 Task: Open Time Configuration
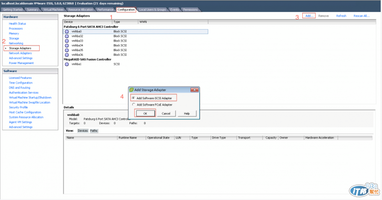point(21,83)
